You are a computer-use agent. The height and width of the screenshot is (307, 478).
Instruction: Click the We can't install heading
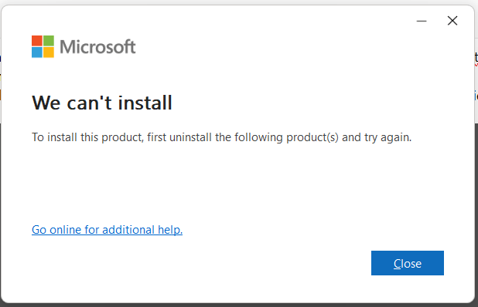click(102, 103)
